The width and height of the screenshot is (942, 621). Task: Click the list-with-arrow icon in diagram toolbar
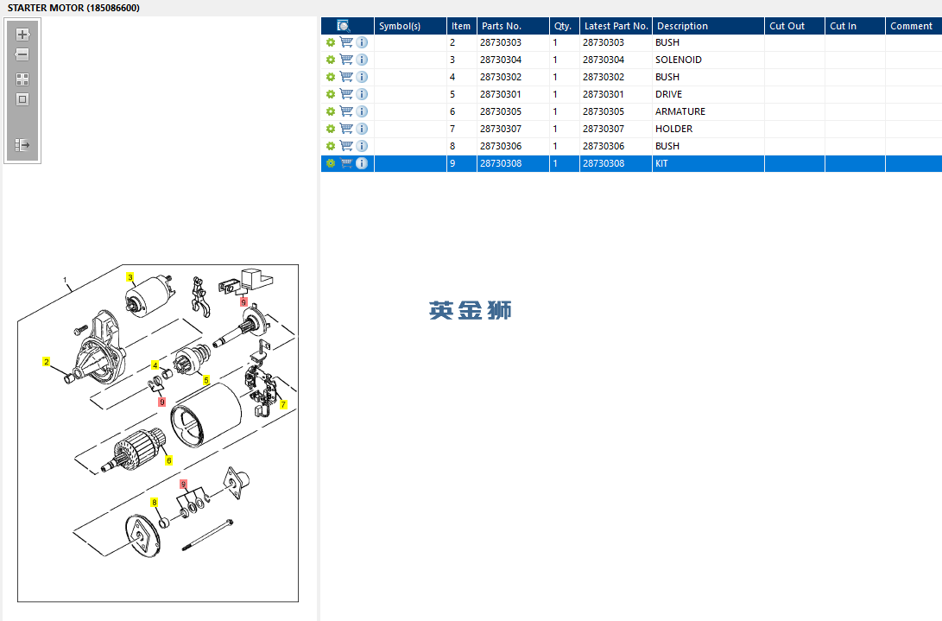(22, 145)
